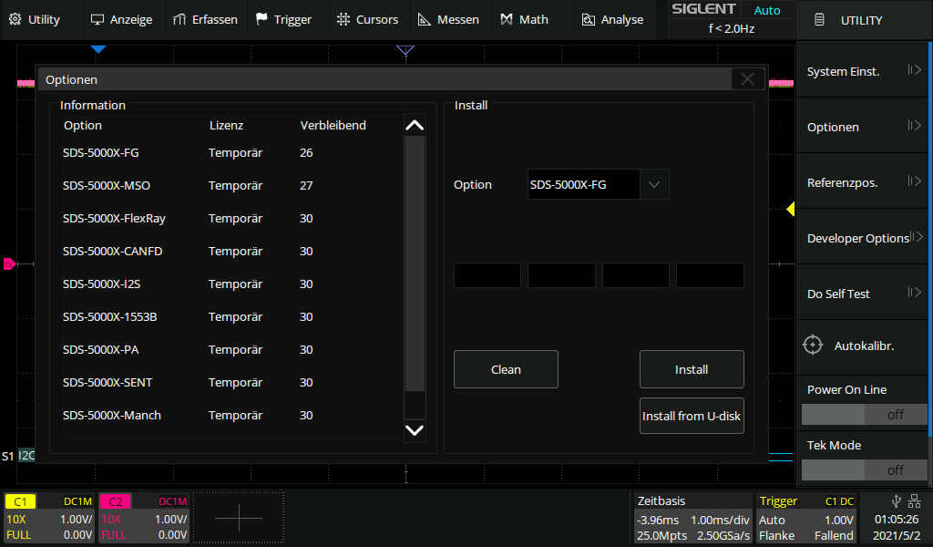Select SDS-5000X-CANFD row

(x=231, y=252)
